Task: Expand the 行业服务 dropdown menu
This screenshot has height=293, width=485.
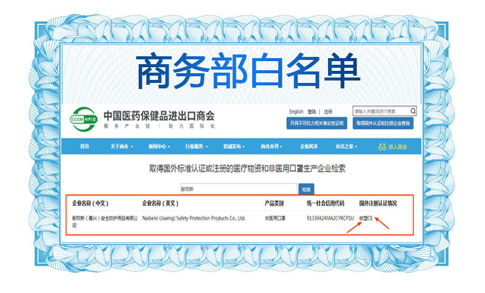Action: 196,146
